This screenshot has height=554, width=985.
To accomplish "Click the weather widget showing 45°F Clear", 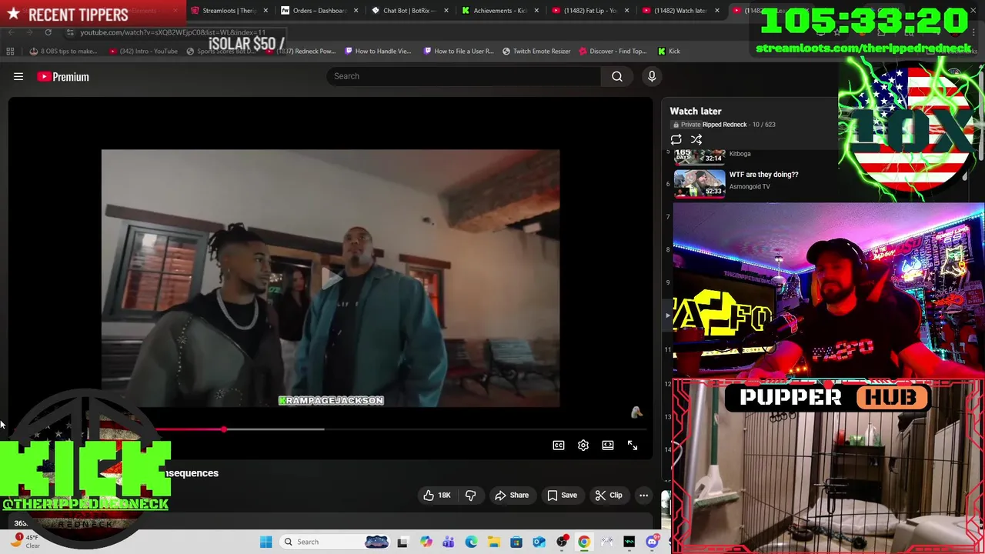I will point(24,541).
